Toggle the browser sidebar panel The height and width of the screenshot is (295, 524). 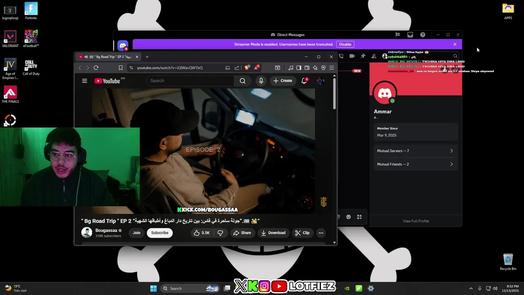tap(299, 68)
